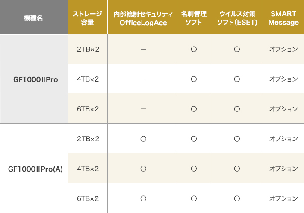
Task: Click 6TB×2 storage cell for GF1000ⅡPro(A)
Action: tap(88, 198)
